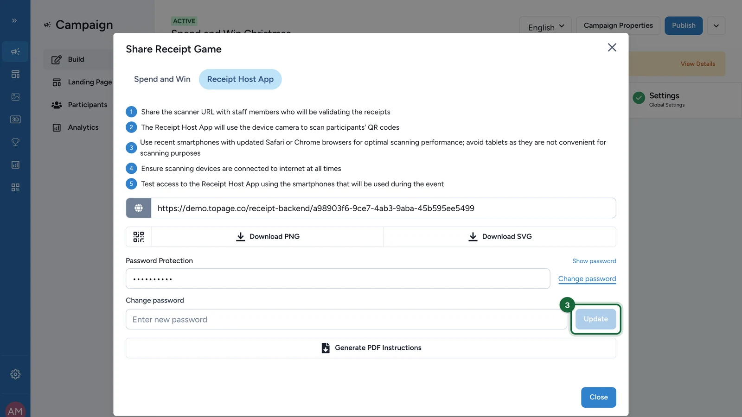Select the 3D icon in the sidebar
Image resolution: width=742 pixels, height=417 pixels.
pos(15,120)
